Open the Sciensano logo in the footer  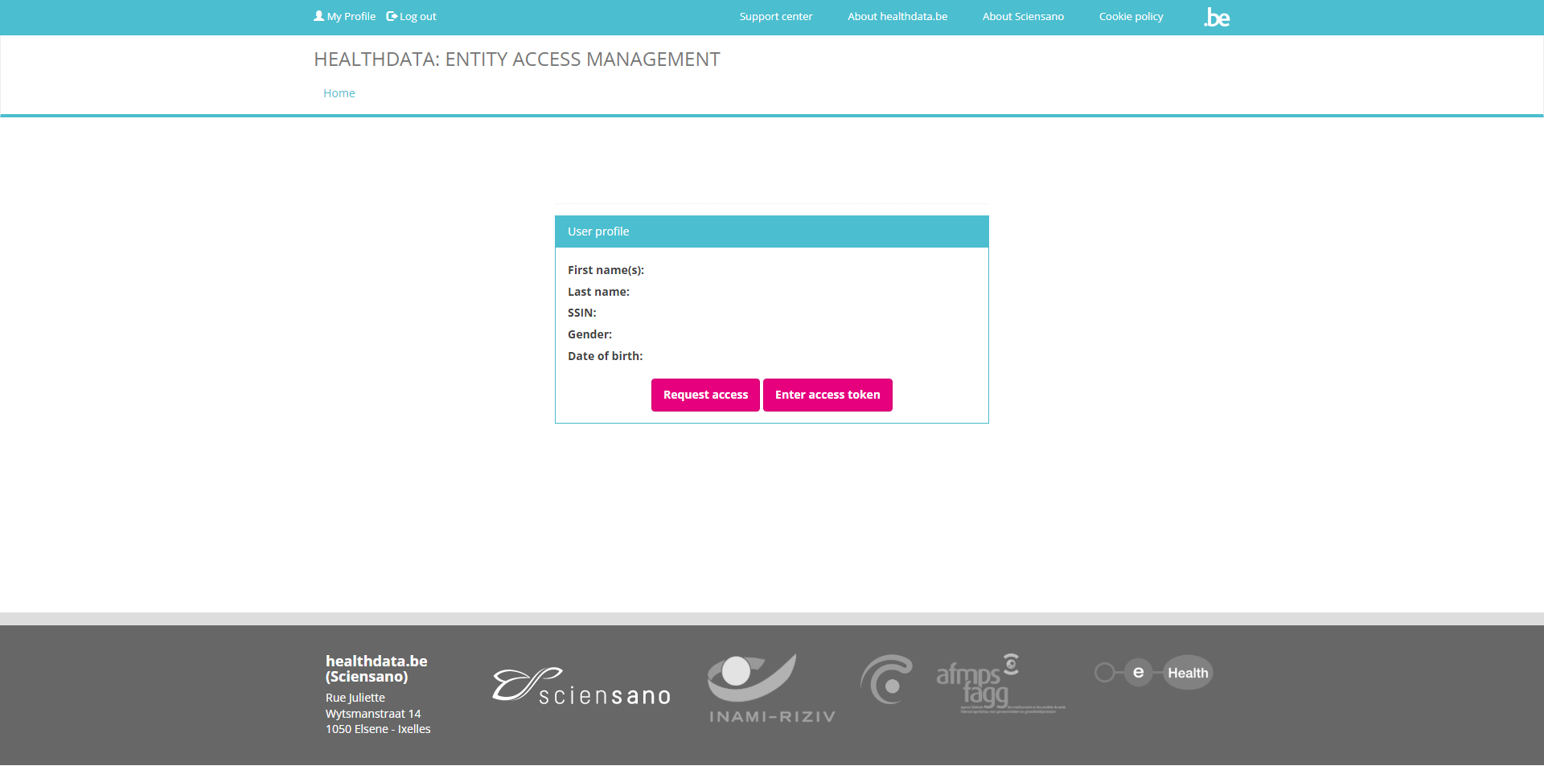pyautogui.click(x=581, y=688)
